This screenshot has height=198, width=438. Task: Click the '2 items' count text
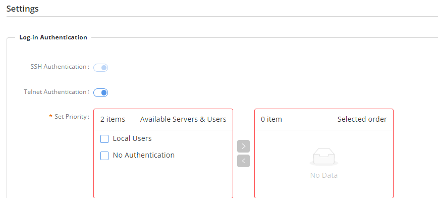point(113,119)
